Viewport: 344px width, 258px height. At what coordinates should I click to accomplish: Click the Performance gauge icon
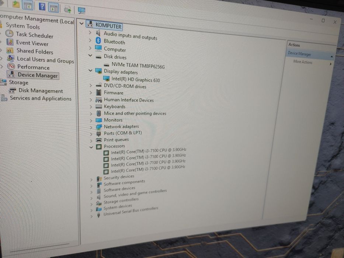tap(11, 66)
